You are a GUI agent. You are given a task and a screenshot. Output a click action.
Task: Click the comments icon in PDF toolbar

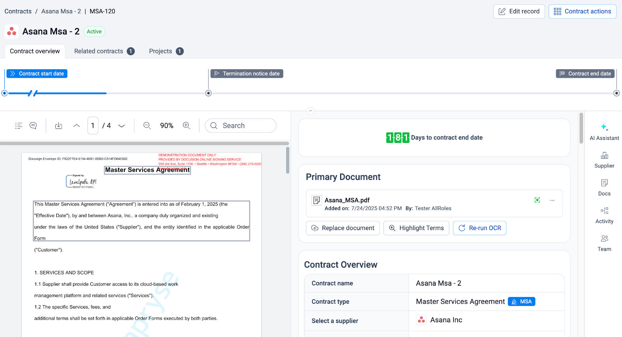pos(33,126)
